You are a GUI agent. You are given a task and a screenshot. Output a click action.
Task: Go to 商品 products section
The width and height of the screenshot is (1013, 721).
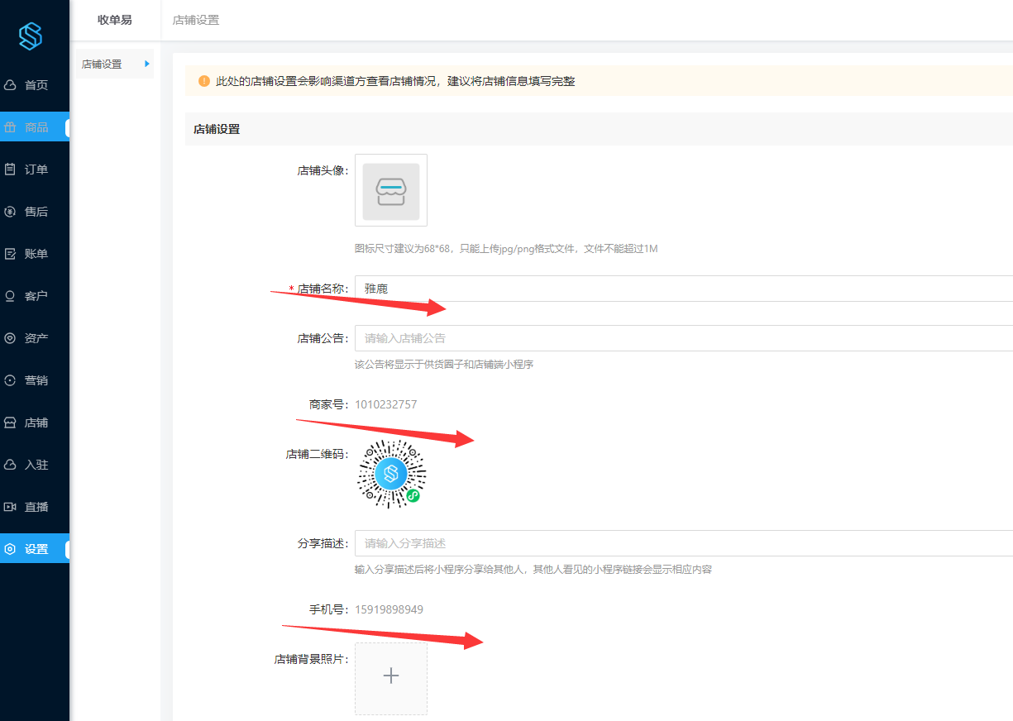35,127
